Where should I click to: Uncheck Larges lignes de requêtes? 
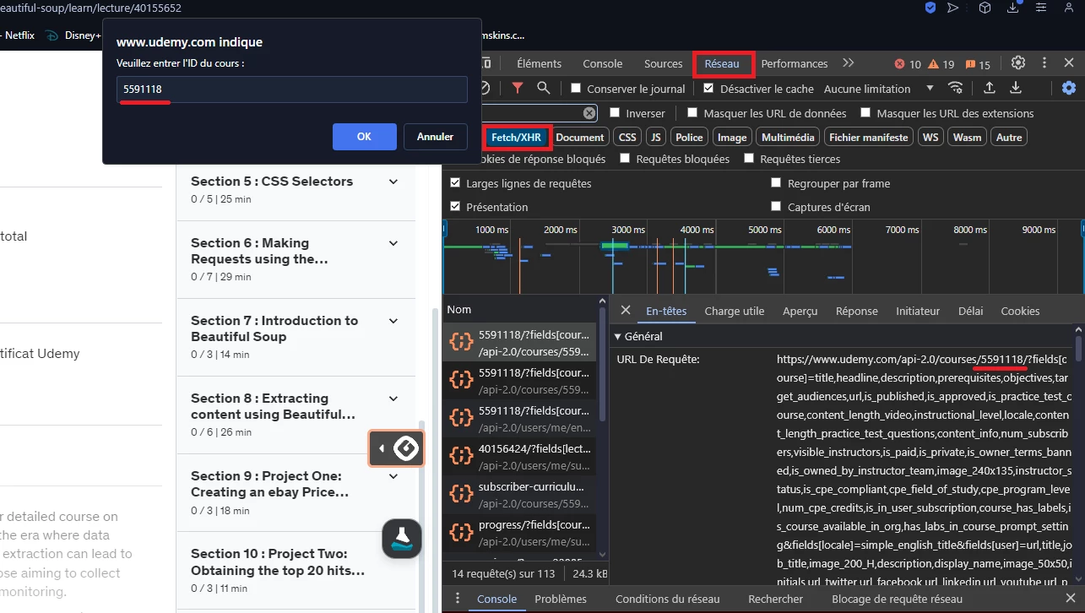[455, 183]
